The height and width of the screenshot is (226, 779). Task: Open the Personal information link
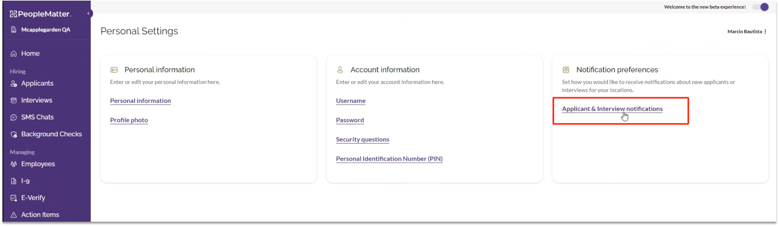coord(140,101)
